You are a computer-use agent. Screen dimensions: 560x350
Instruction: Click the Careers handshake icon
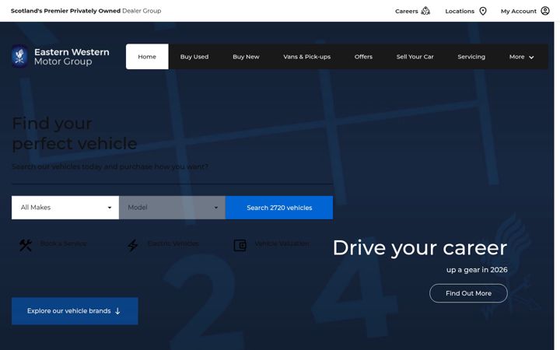pyautogui.click(x=425, y=11)
